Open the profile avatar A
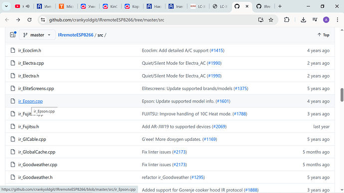This screenshot has width=344, height=193. pos(326,20)
